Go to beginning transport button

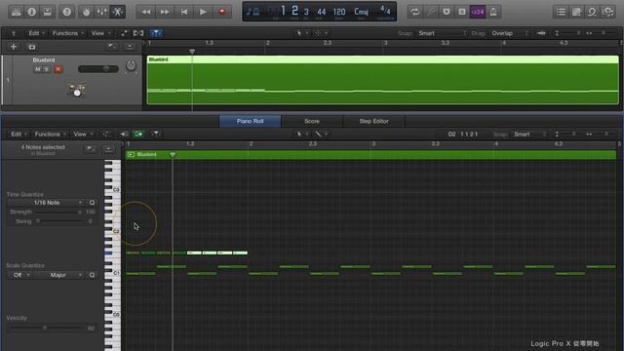click(184, 12)
